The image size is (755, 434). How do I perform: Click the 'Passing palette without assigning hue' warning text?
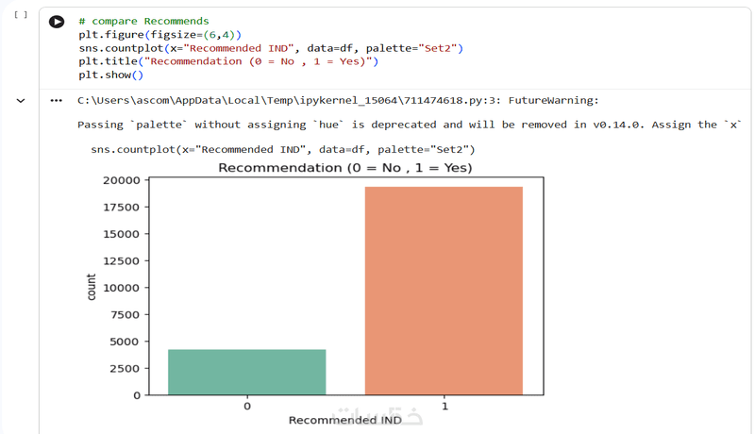click(409, 125)
